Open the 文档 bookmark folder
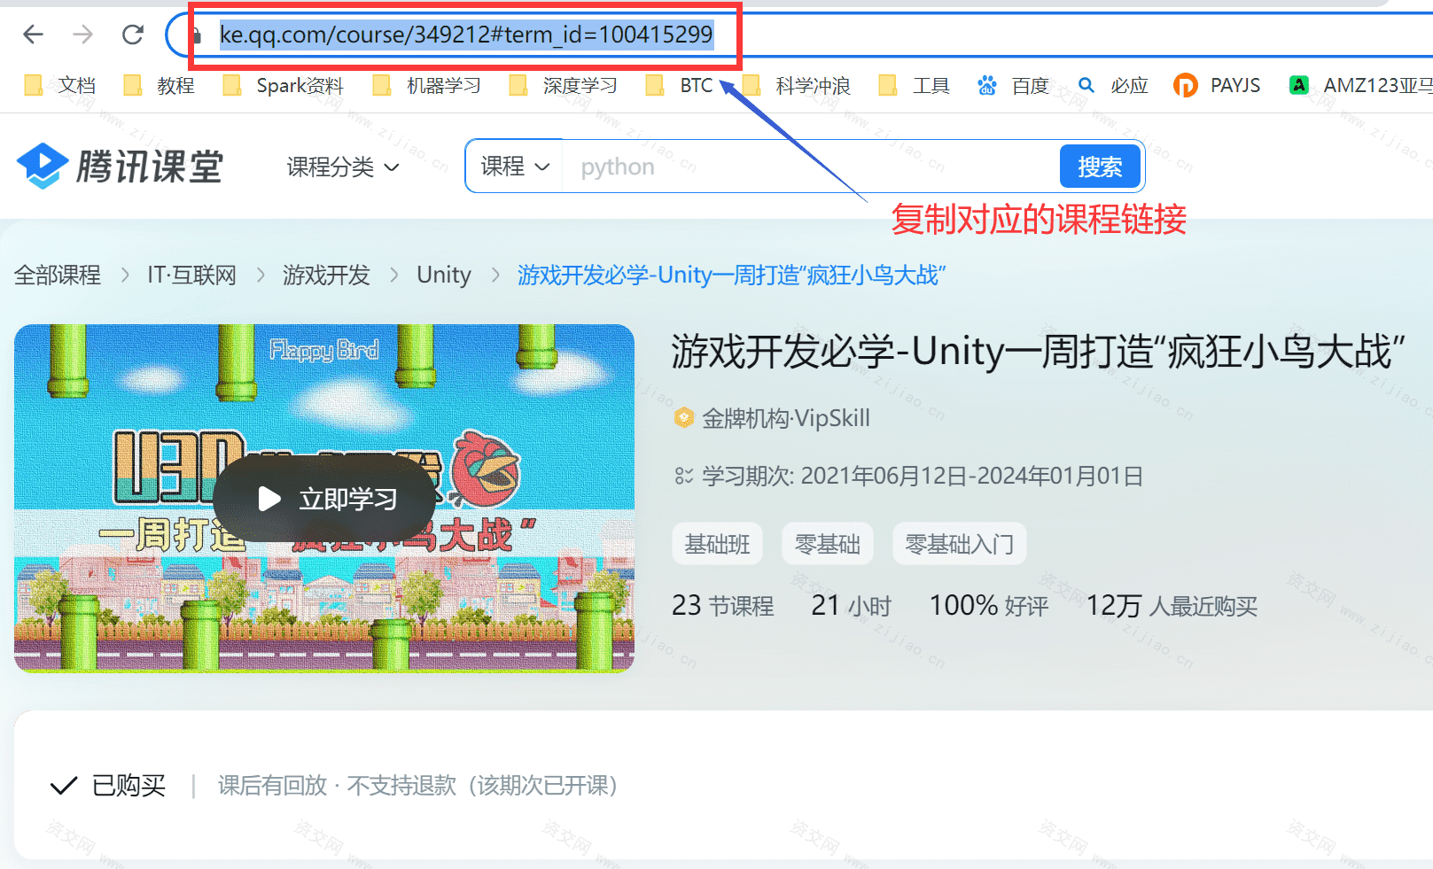1433x869 pixels. point(60,85)
